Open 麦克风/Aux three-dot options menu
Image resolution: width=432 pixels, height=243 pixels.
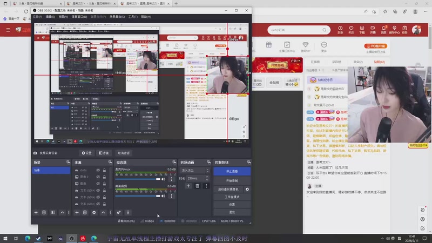(172, 179)
